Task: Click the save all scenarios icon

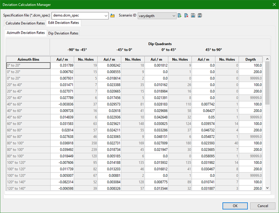Action: coord(200,16)
